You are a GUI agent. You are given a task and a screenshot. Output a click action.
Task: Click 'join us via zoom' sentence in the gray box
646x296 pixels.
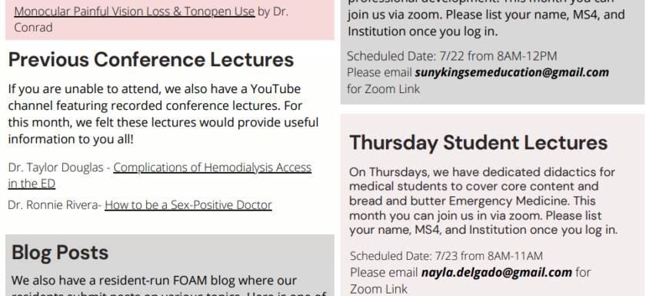tap(395, 15)
